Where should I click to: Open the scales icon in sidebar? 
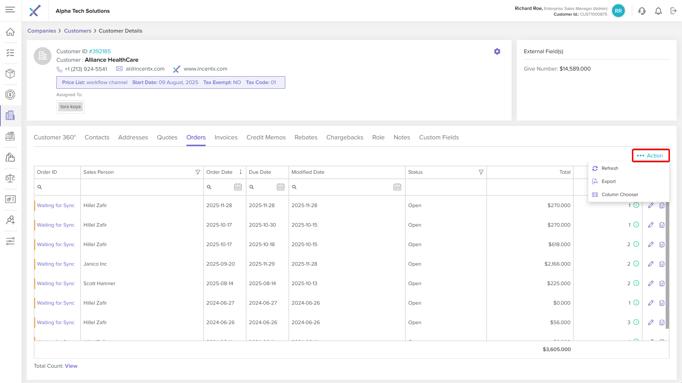[10, 178]
